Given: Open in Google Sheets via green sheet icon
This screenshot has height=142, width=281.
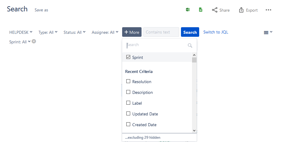Looking at the screenshot, I should (x=201, y=10).
